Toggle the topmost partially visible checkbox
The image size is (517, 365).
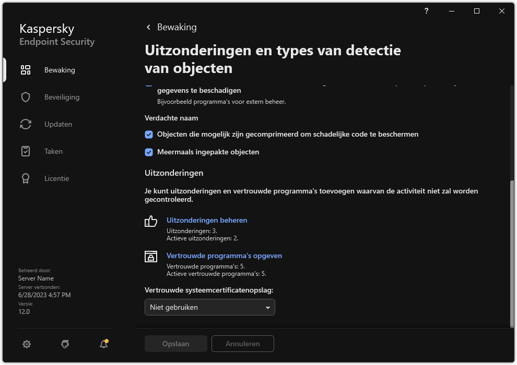pyautogui.click(x=148, y=83)
